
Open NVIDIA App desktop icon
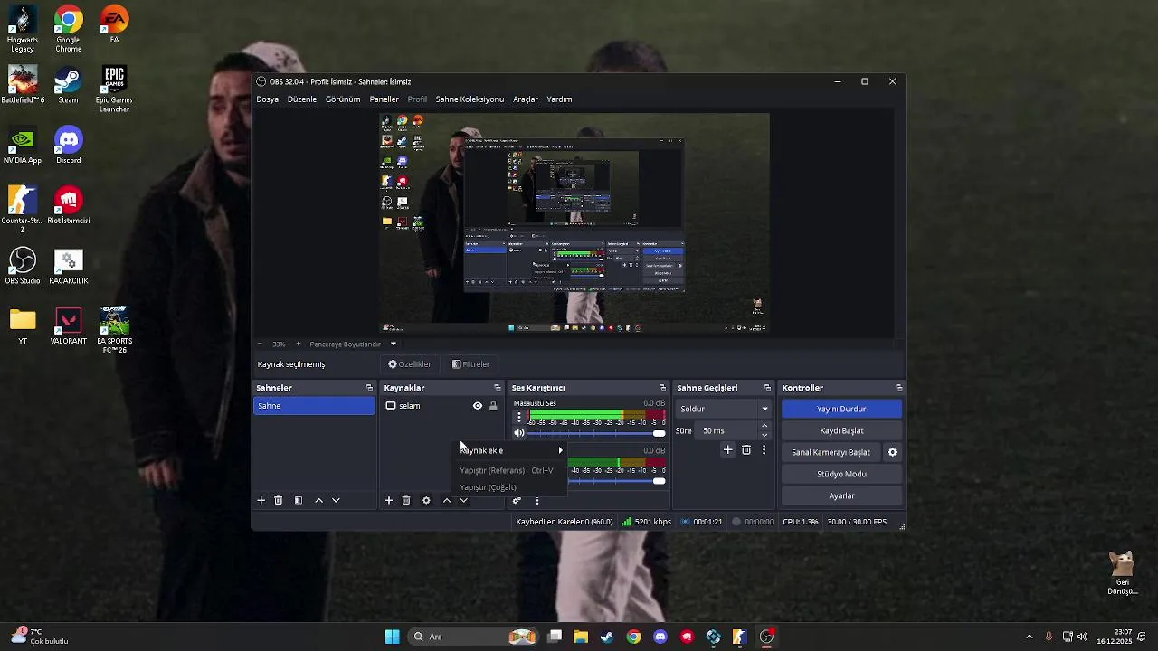(x=23, y=146)
